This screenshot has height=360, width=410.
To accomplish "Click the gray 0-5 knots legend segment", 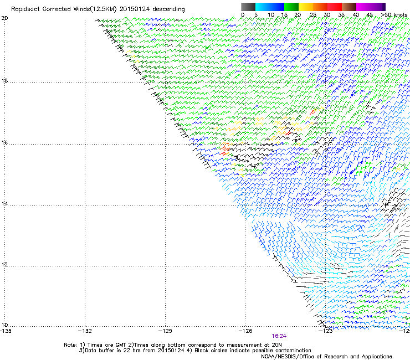I will click(x=248, y=7).
